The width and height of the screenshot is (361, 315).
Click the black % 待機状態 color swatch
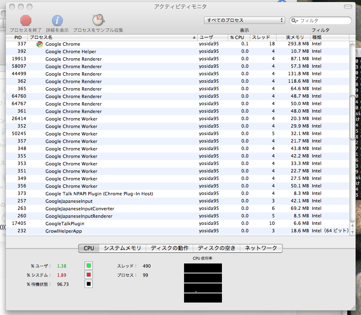[88, 284]
